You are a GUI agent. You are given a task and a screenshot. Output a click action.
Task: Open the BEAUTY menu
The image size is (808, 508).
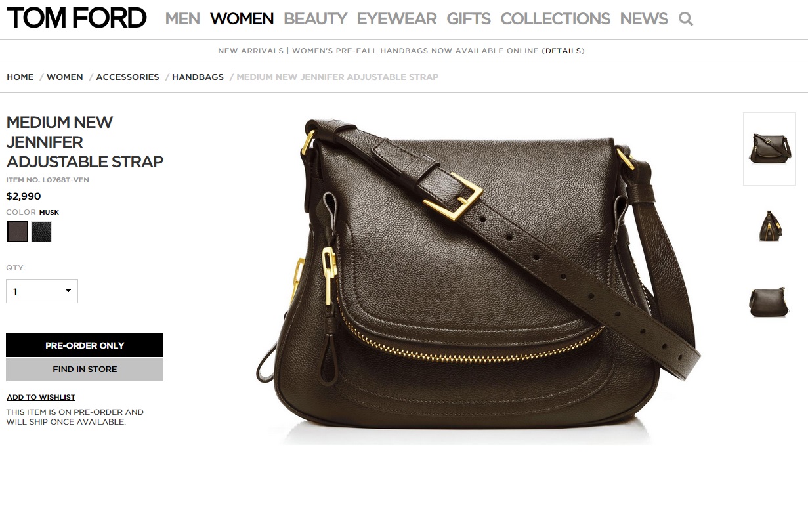[315, 19]
